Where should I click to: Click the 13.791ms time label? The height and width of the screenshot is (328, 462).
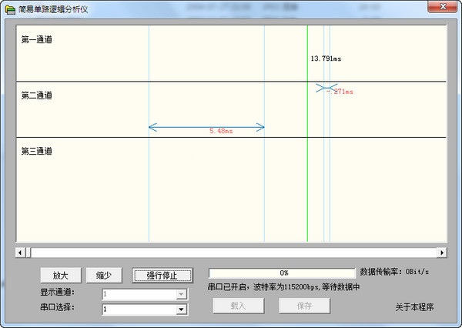326,59
